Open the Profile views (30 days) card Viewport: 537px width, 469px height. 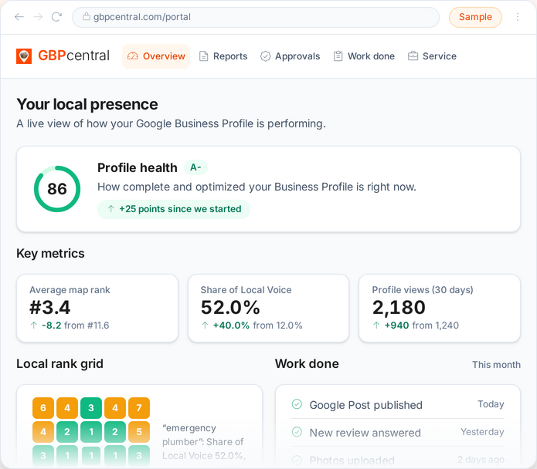click(x=440, y=309)
